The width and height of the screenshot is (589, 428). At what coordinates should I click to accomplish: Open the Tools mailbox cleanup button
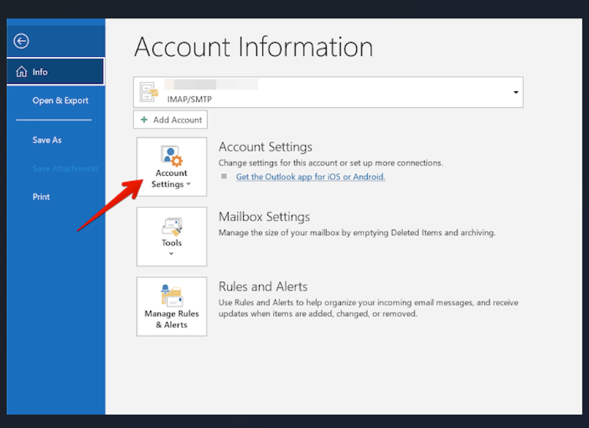click(172, 236)
